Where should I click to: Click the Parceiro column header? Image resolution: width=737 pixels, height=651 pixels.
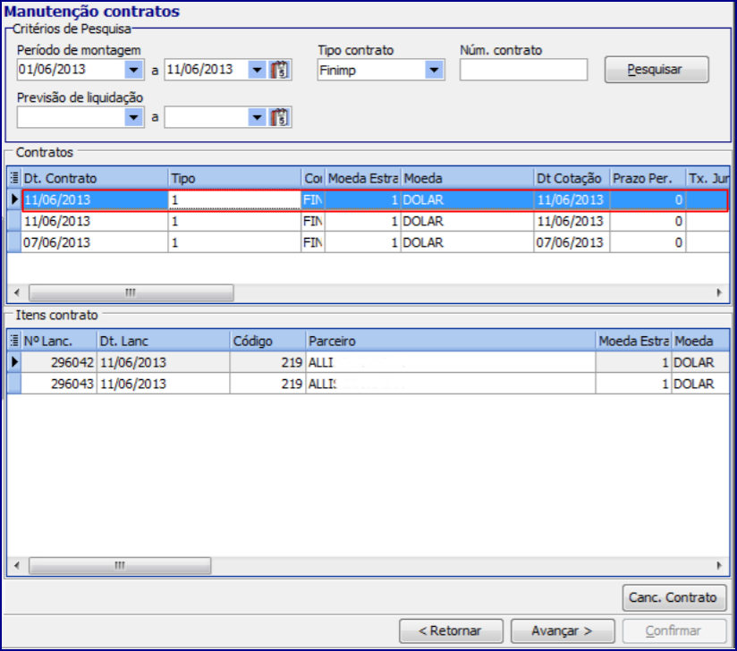point(451,341)
